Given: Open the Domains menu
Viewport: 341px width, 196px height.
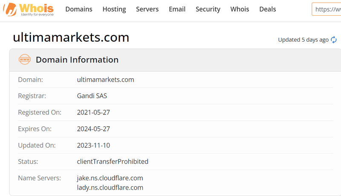Looking at the screenshot, I should pos(79,9).
